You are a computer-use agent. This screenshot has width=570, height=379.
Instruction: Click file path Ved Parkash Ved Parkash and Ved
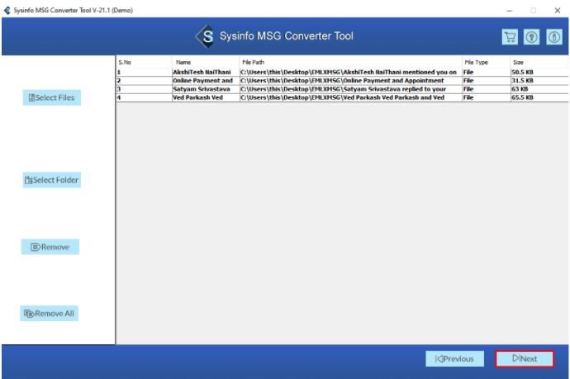click(x=351, y=97)
